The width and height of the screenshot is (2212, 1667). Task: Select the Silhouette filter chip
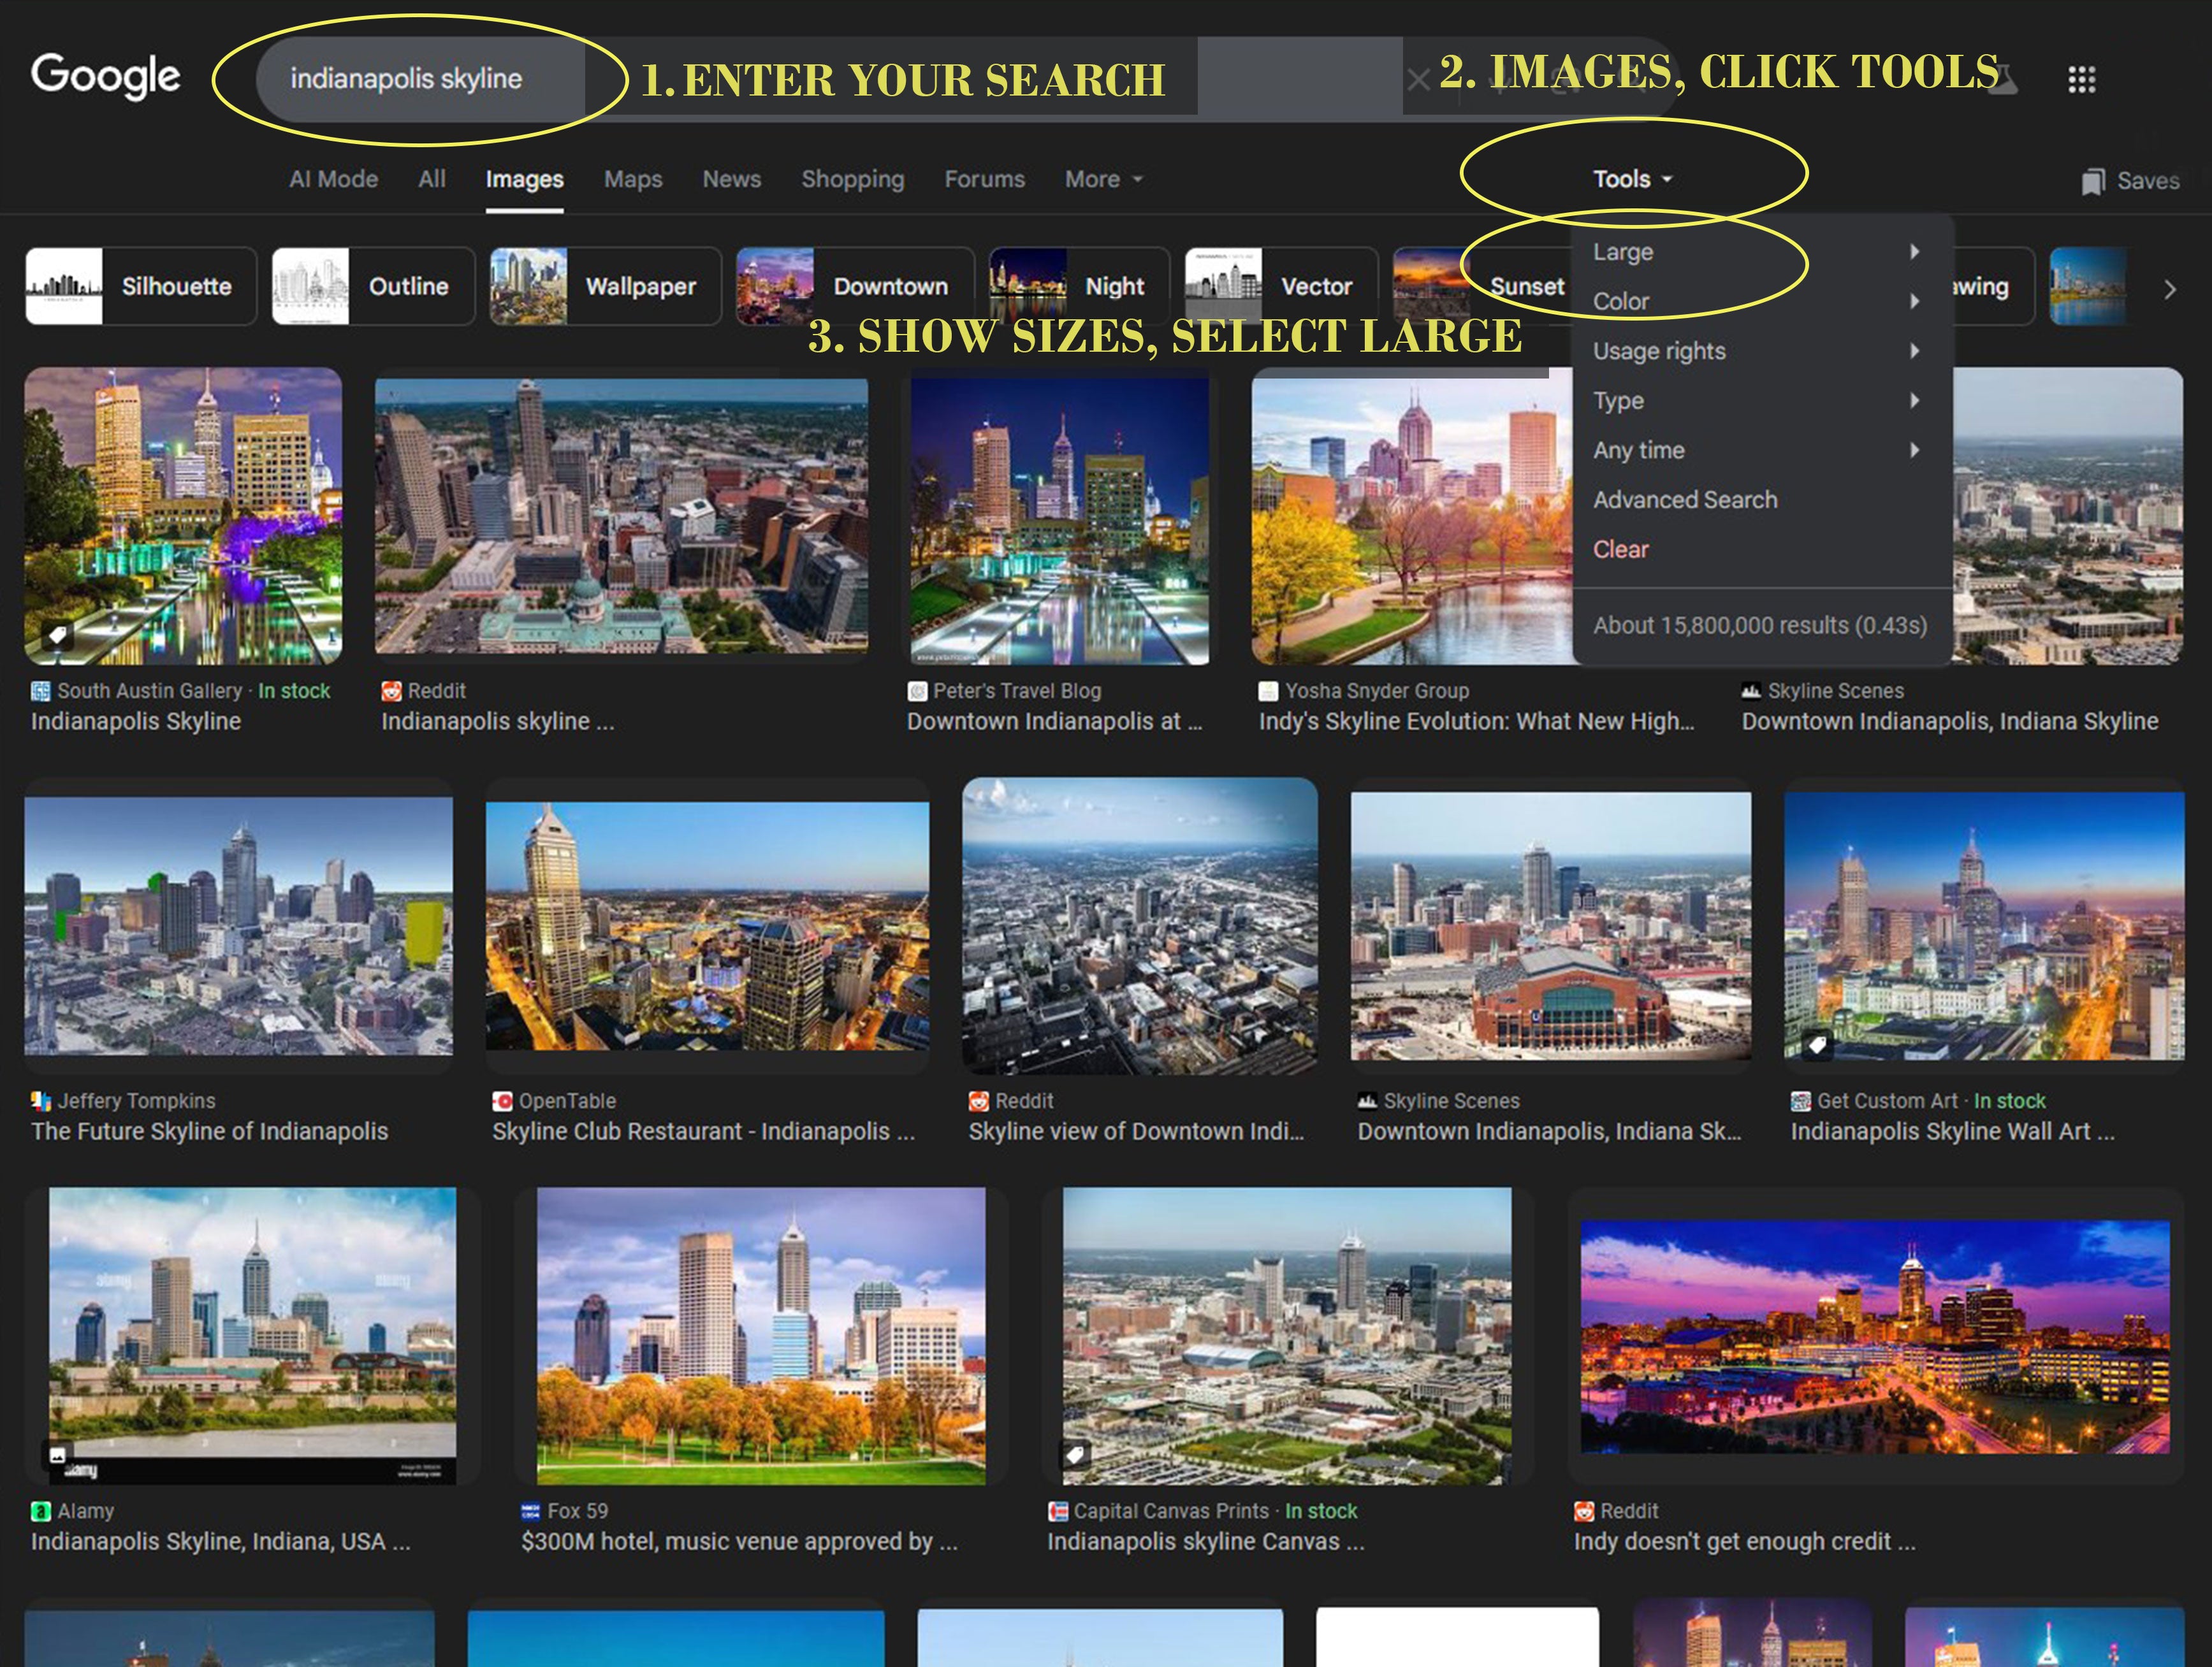click(140, 287)
